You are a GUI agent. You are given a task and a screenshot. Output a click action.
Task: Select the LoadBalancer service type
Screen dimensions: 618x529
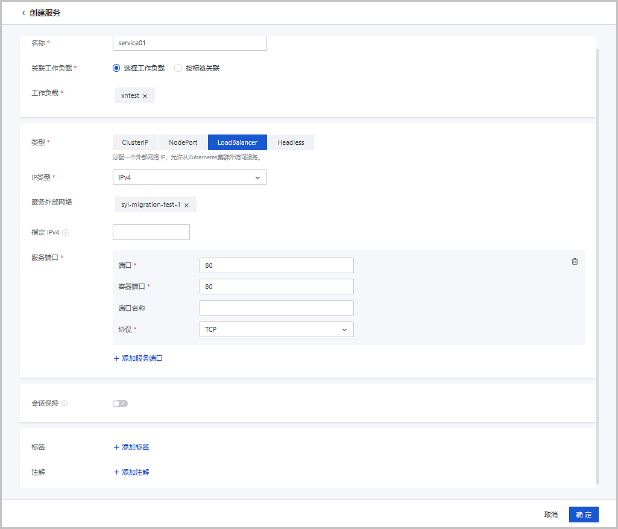tap(237, 142)
